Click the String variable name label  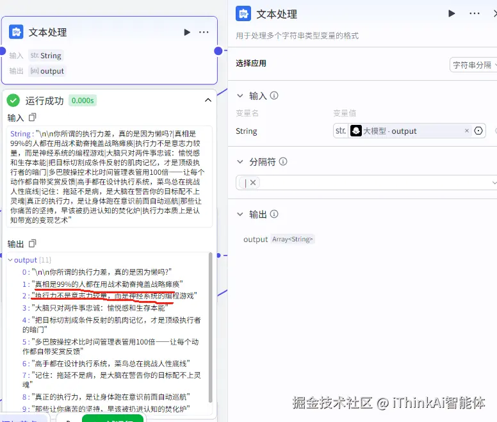click(247, 131)
